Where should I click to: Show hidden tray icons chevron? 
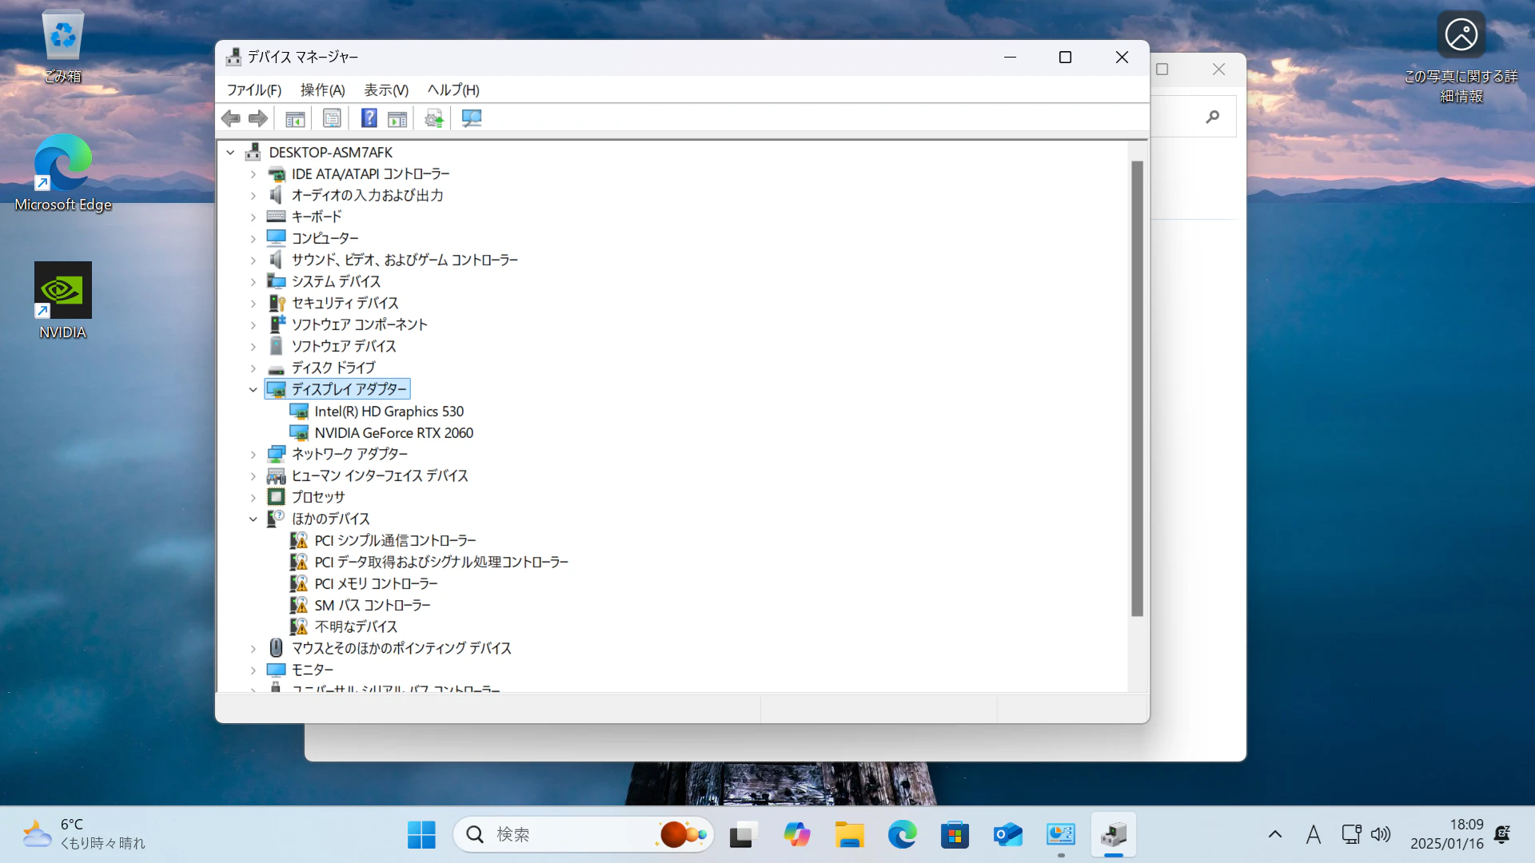pyautogui.click(x=1275, y=835)
